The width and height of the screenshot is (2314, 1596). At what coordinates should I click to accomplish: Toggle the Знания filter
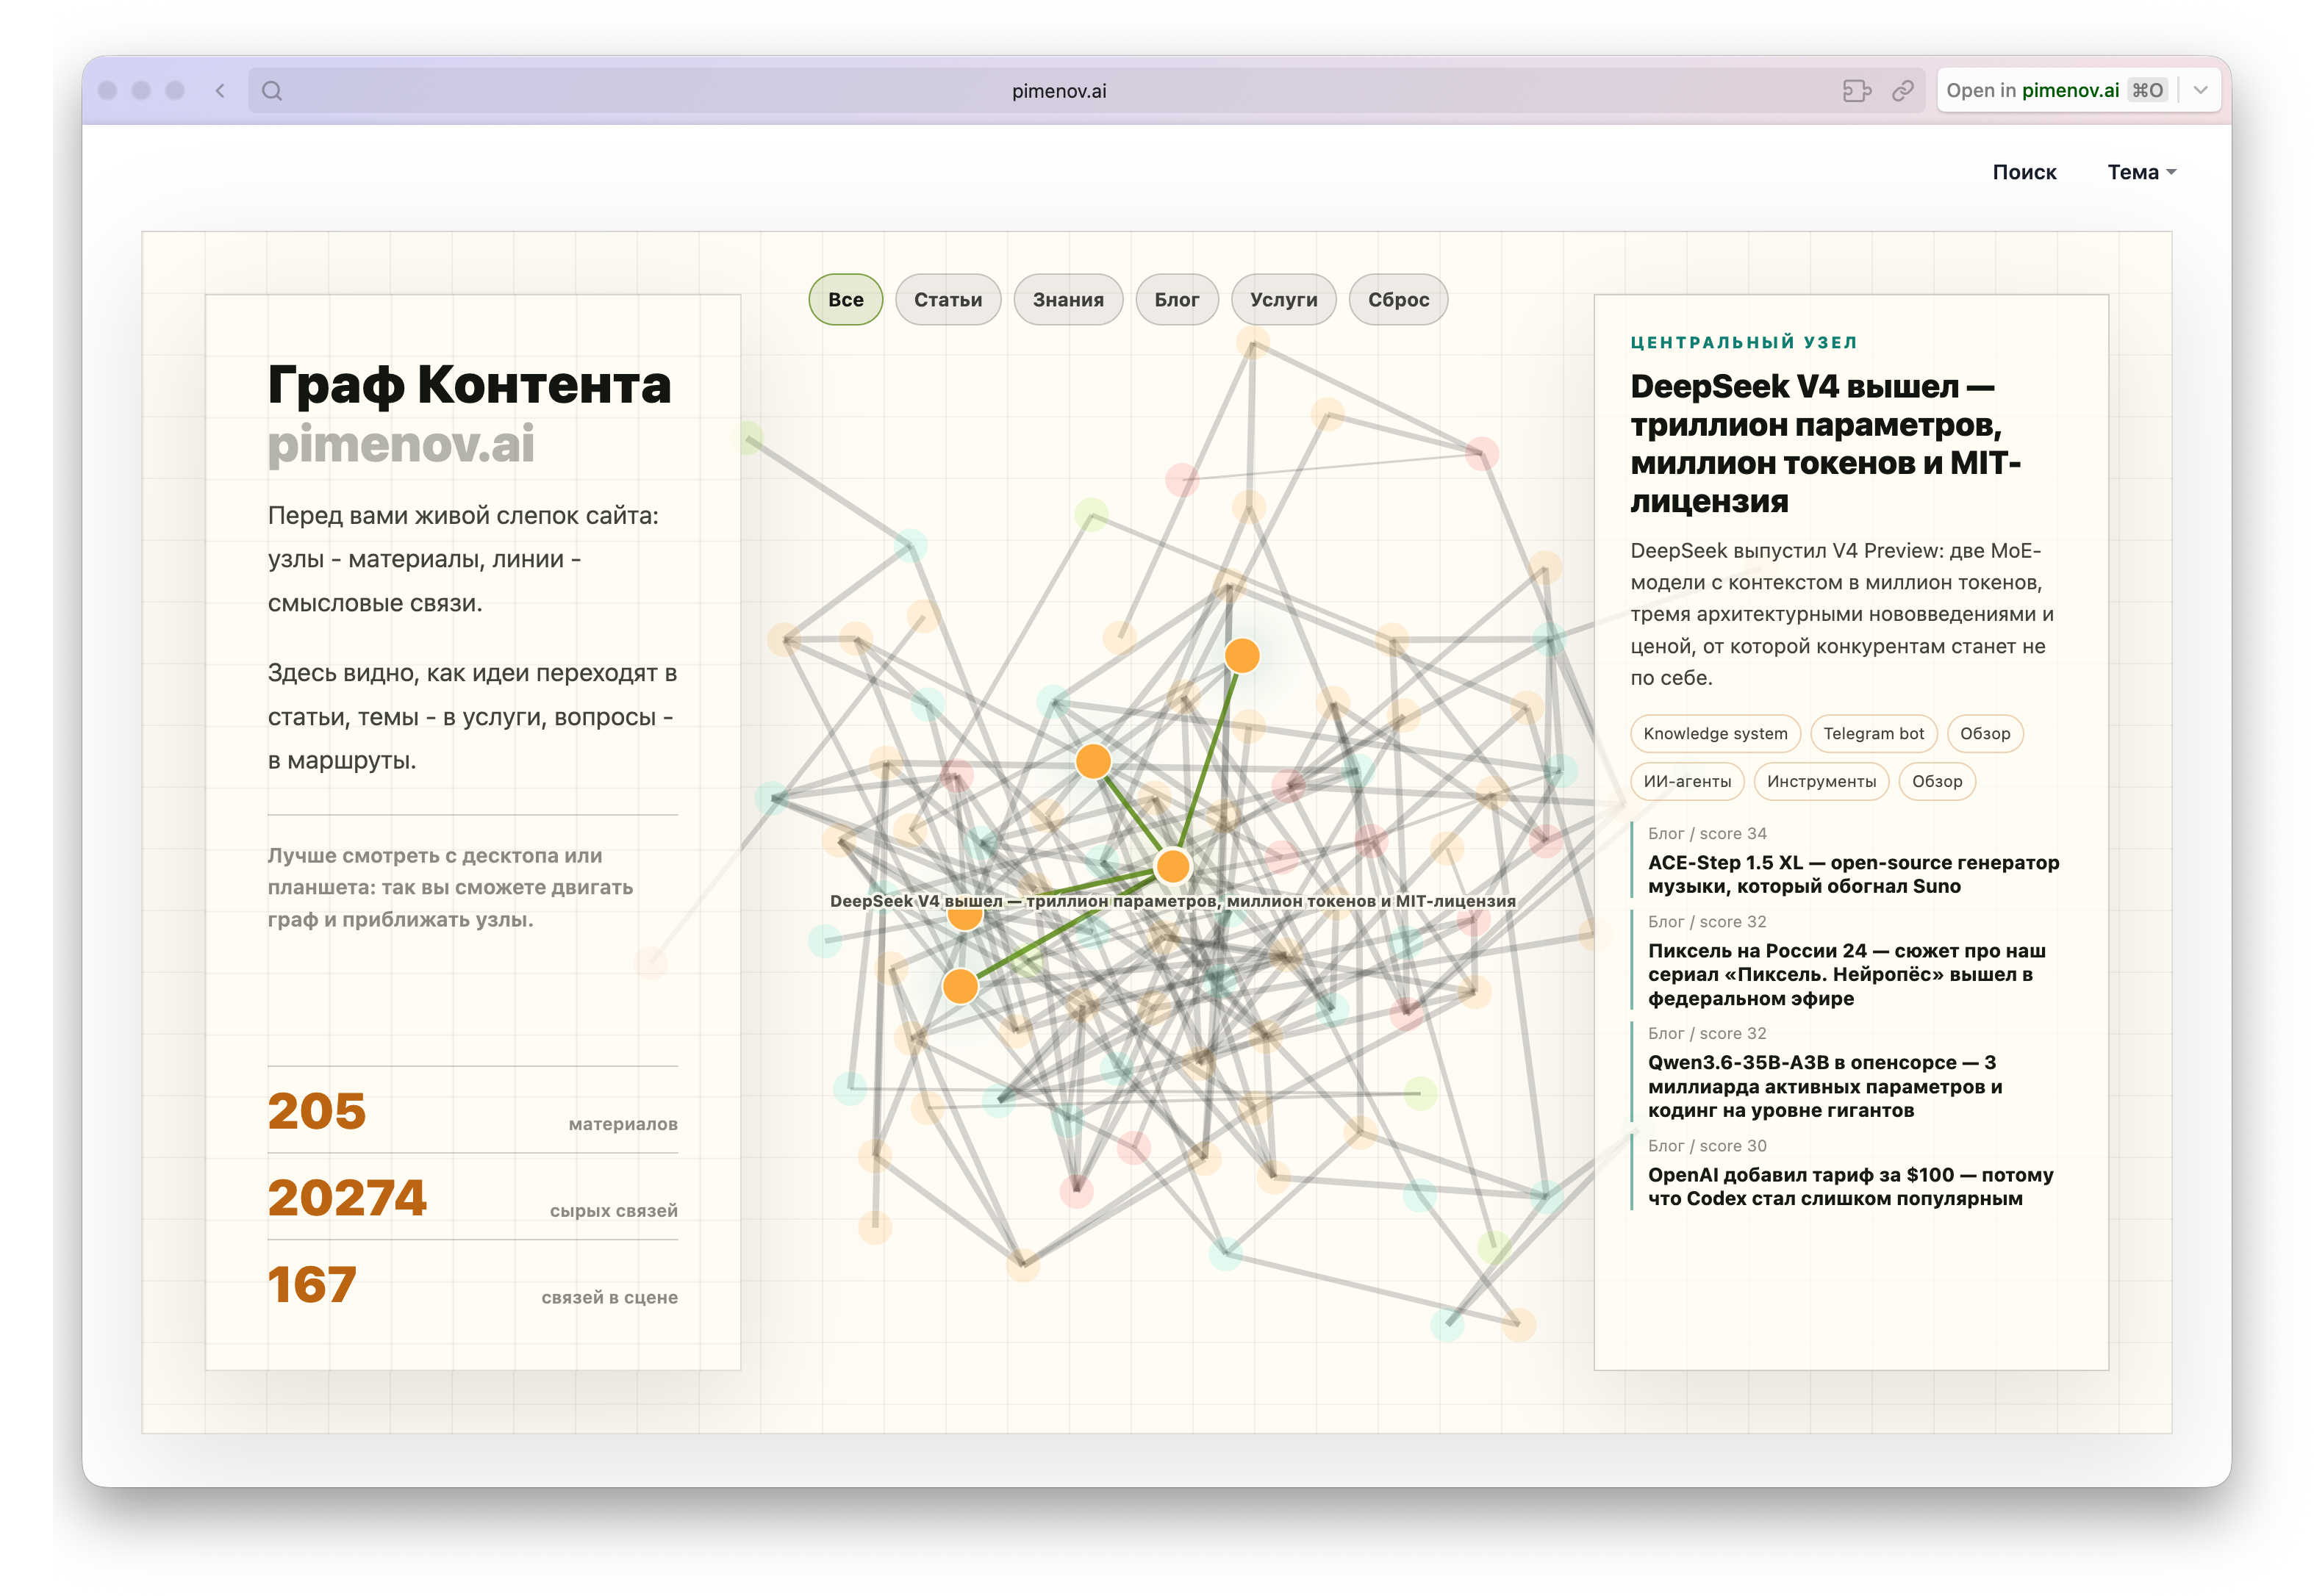(1067, 300)
